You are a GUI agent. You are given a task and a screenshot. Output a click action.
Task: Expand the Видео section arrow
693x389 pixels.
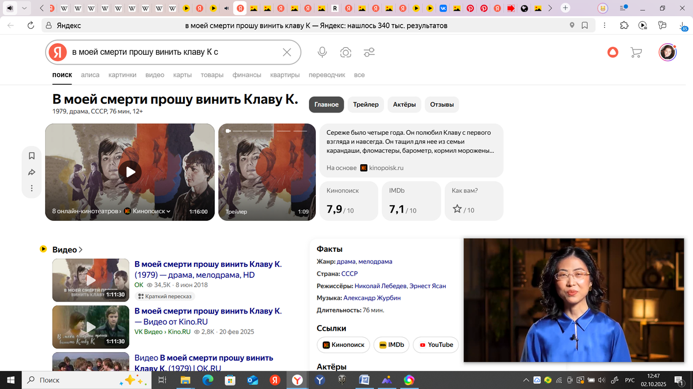click(80, 250)
